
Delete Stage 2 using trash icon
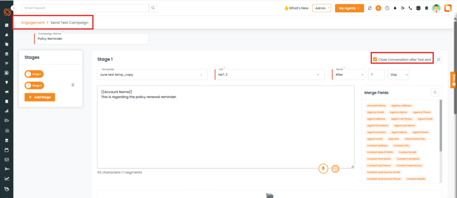click(73, 85)
